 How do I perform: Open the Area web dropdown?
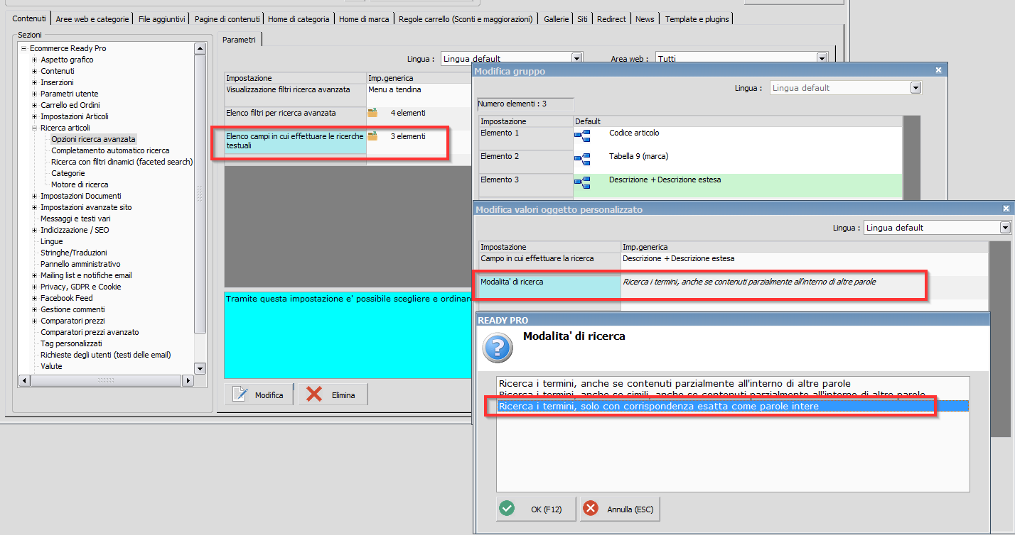coord(822,59)
